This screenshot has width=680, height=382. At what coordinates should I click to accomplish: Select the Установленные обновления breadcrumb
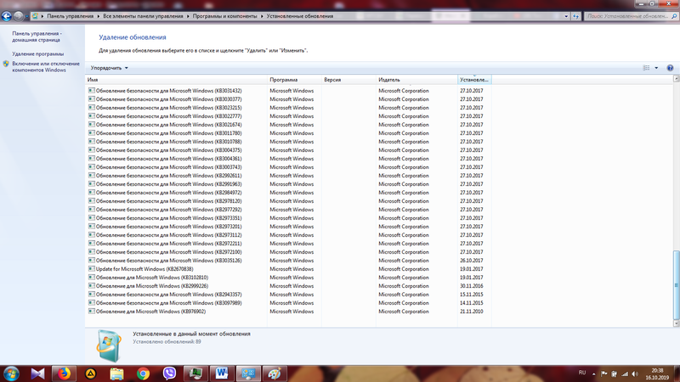tap(300, 16)
